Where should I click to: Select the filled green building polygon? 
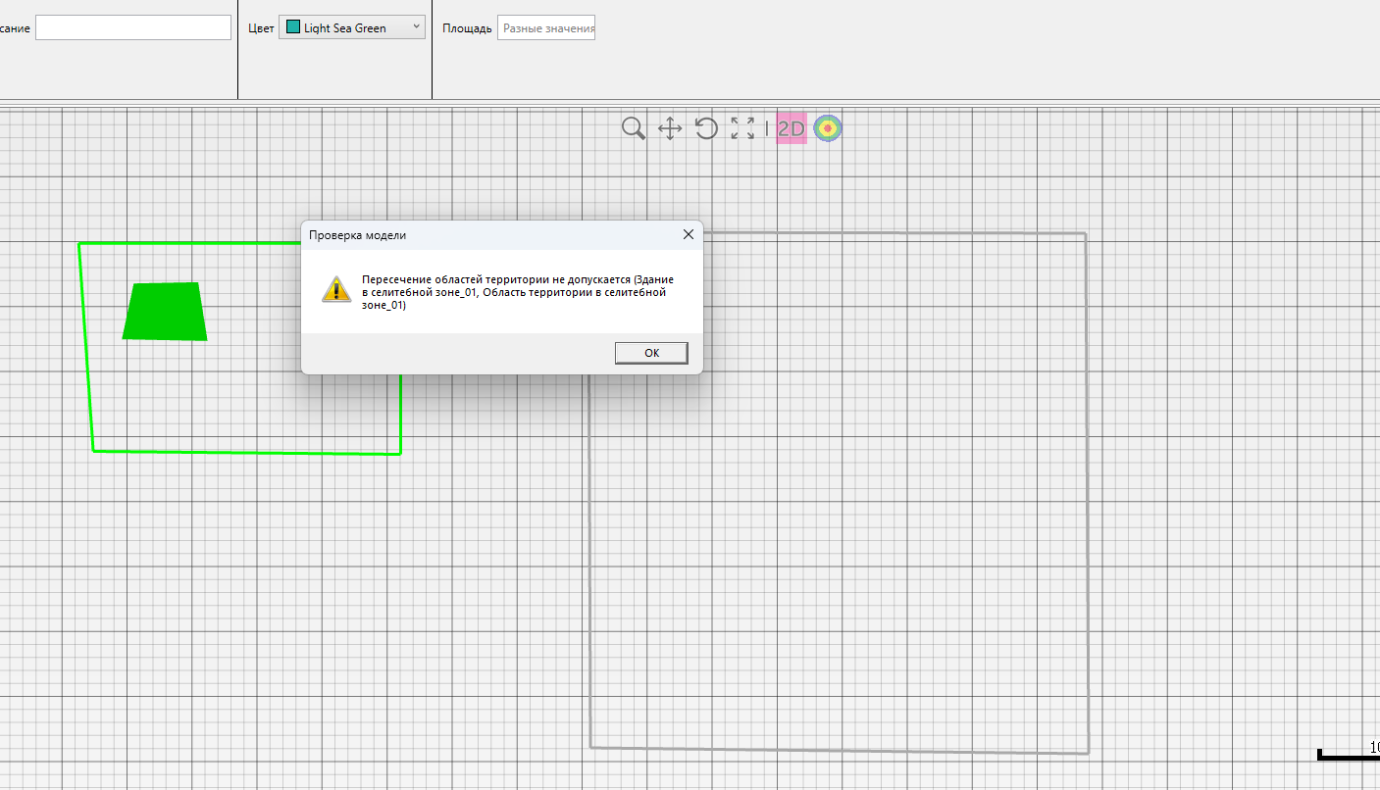(x=165, y=312)
